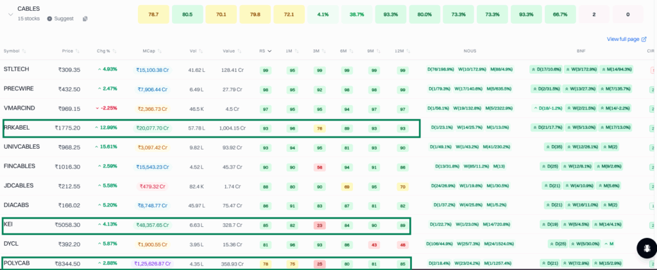The image size is (657, 270).
Task: Sort by 9M column arrows
Action: coord(378,51)
